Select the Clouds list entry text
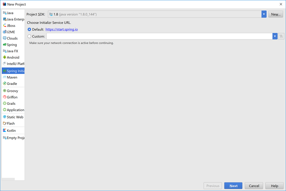The image size is (286, 191). 12,38
